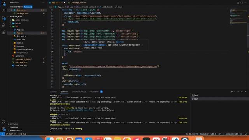Viewport: 249px width, 140px height.
Task: Close the bottom panel
Action: click(245, 92)
